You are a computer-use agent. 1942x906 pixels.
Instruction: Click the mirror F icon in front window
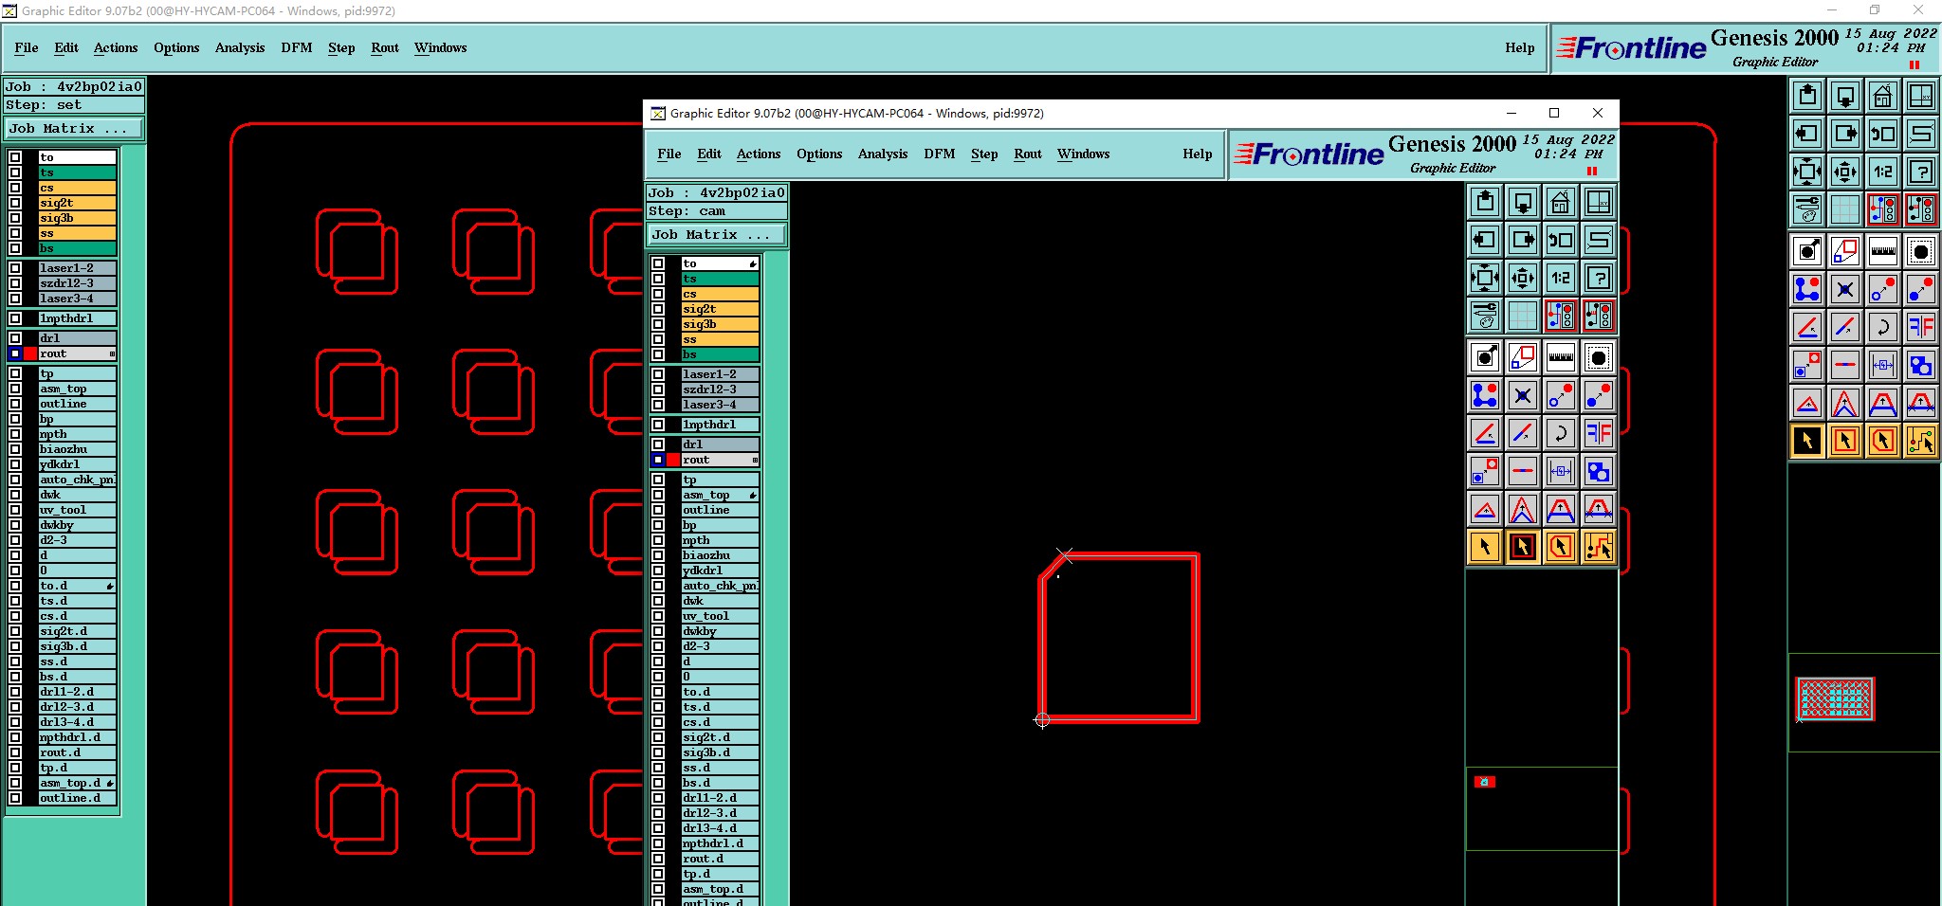click(x=1599, y=433)
